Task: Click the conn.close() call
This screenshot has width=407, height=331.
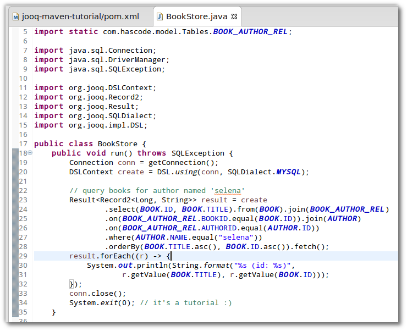Action: pyautogui.click(x=97, y=293)
